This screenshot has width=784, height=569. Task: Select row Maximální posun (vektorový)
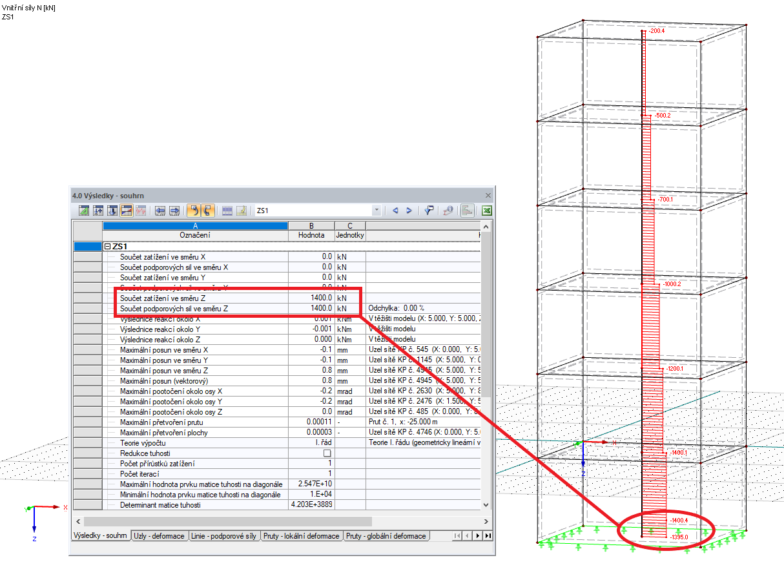[x=278, y=380]
